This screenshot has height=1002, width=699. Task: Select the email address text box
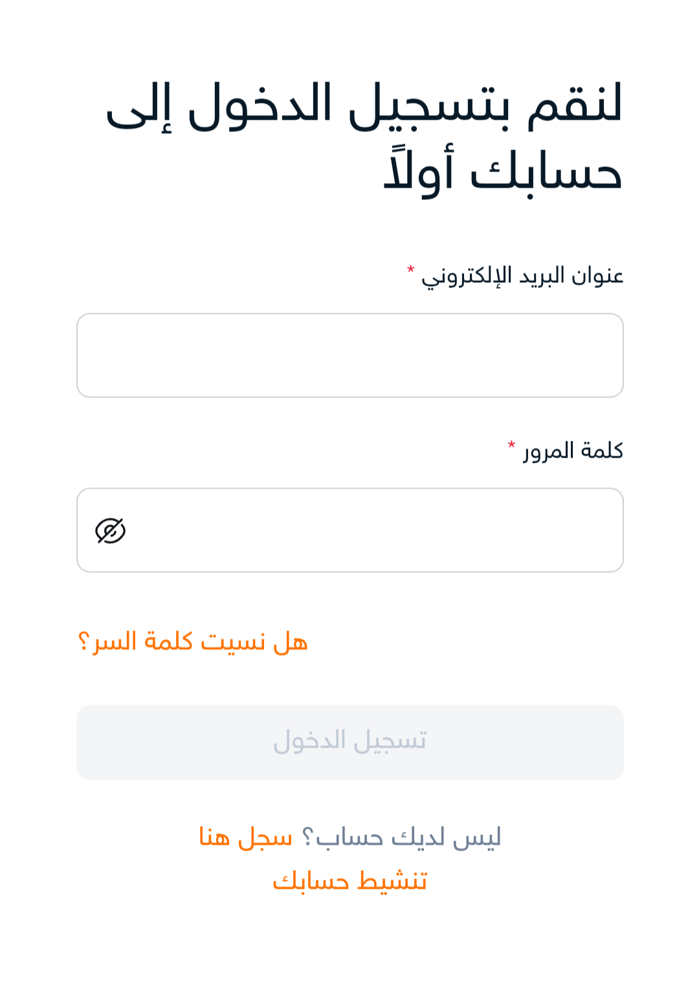350,355
